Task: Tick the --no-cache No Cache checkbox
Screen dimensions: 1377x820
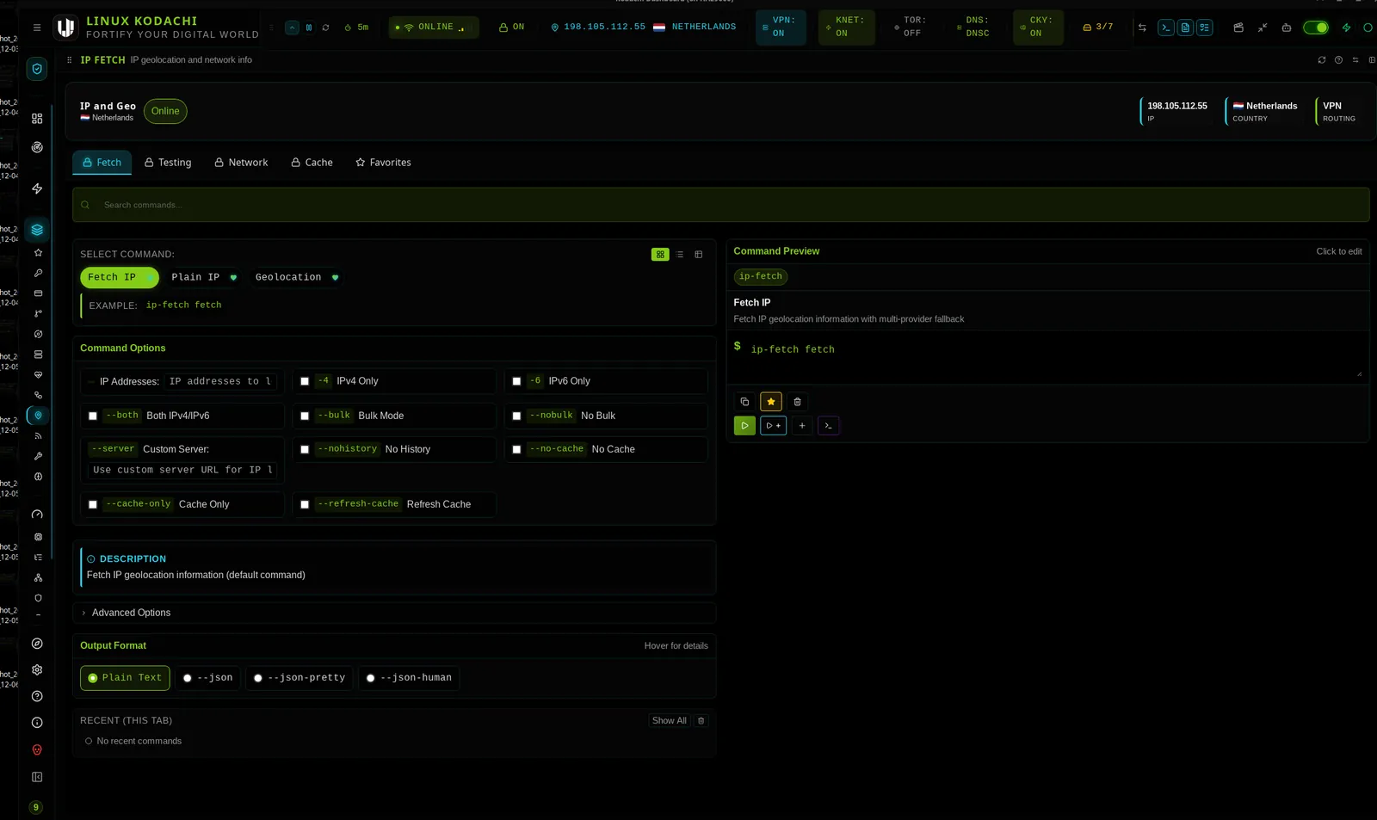Action: [516, 450]
